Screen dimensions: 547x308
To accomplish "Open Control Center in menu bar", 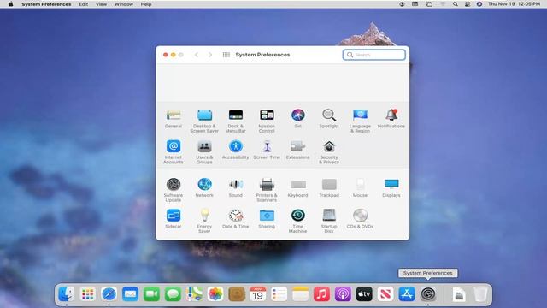I will tap(468, 4).
